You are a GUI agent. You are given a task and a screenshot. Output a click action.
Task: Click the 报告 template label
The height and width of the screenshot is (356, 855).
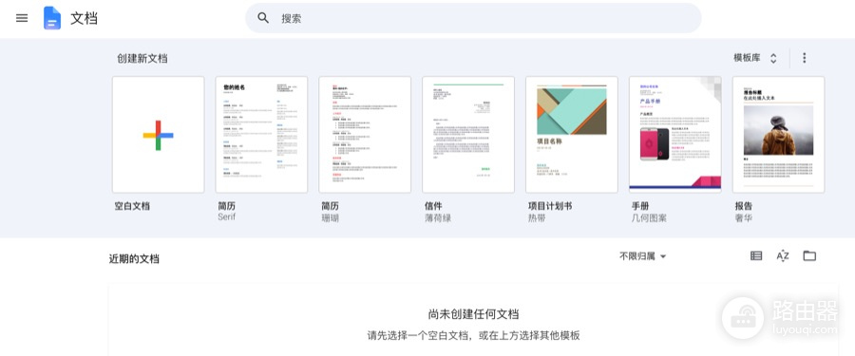pos(744,206)
